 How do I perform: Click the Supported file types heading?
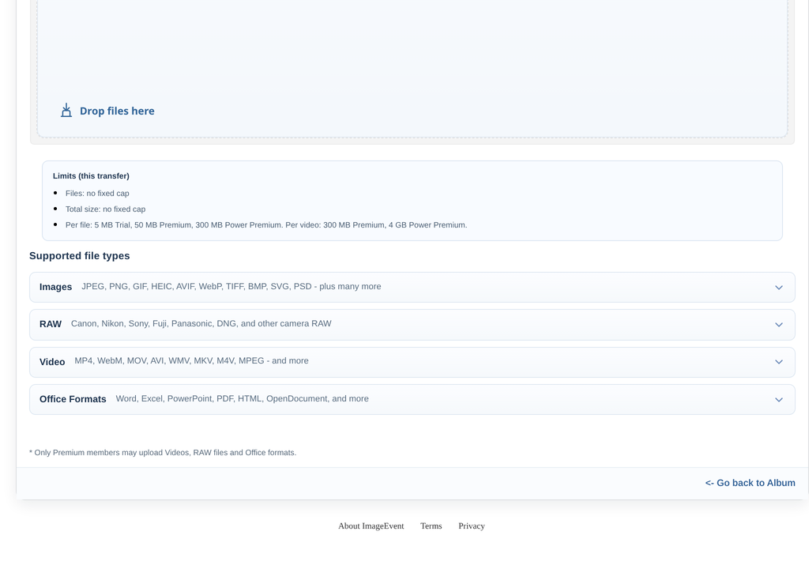(80, 256)
